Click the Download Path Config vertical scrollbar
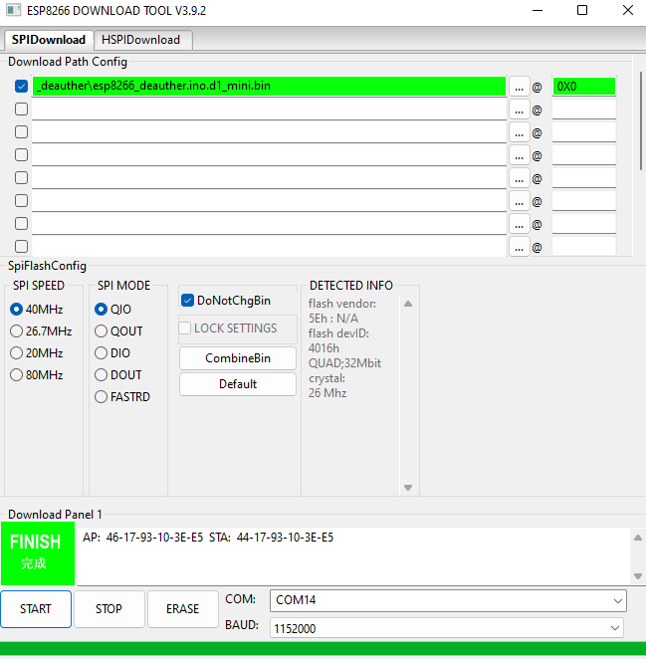646x659 pixels. (x=641, y=121)
